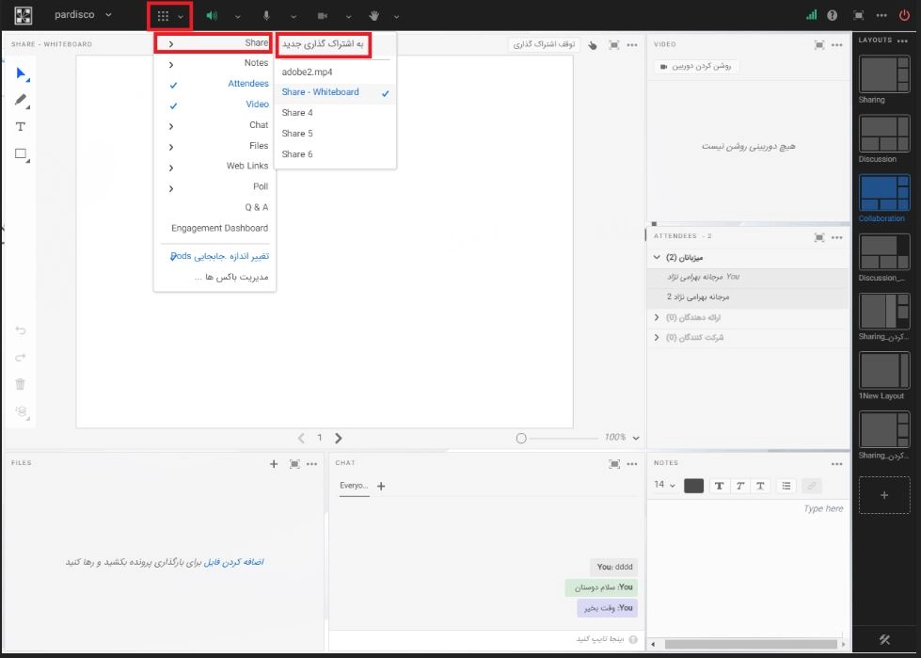Click the turn on camera button
Image resolution: width=921 pixels, height=658 pixels.
pyautogui.click(x=696, y=67)
